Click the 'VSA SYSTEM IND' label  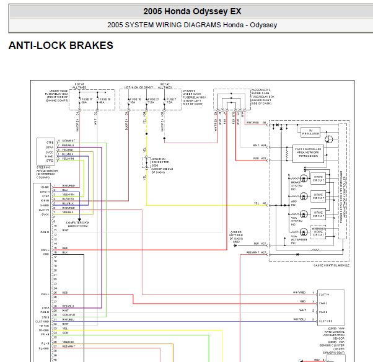(297, 221)
